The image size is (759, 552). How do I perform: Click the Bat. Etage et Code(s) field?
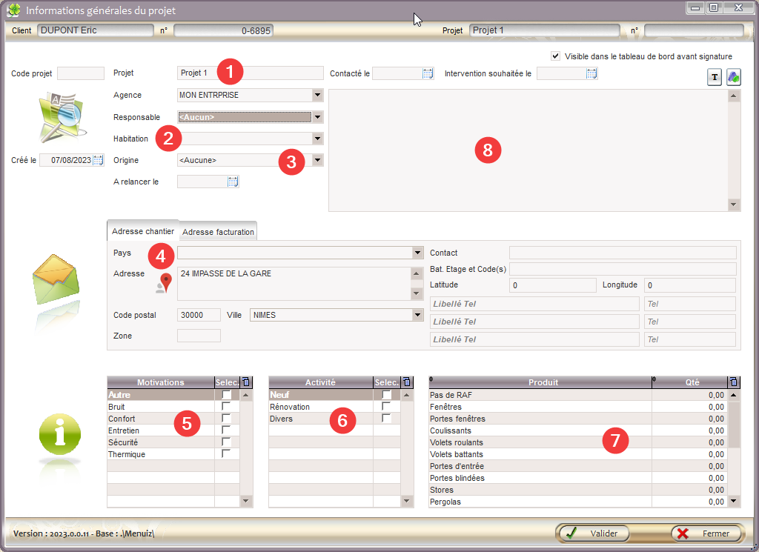tap(623, 269)
